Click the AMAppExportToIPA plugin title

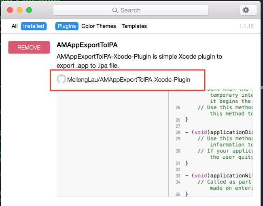87,45
